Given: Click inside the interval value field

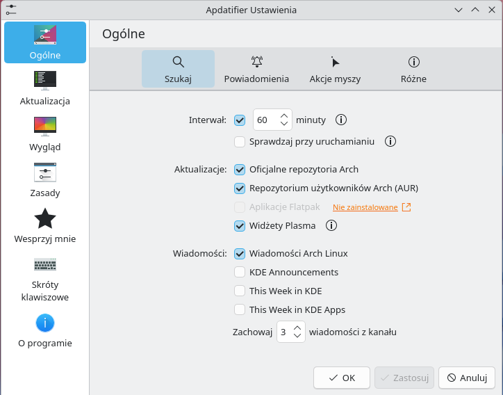Looking at the screenshot, I should point(266,120).
